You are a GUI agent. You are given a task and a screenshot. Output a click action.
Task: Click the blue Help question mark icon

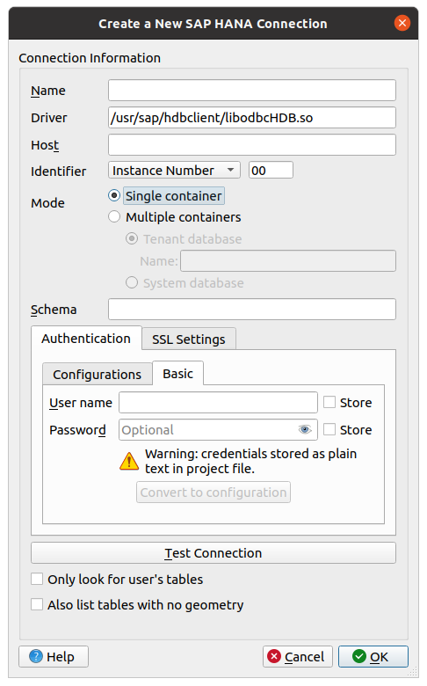click(x=36, y=656)
